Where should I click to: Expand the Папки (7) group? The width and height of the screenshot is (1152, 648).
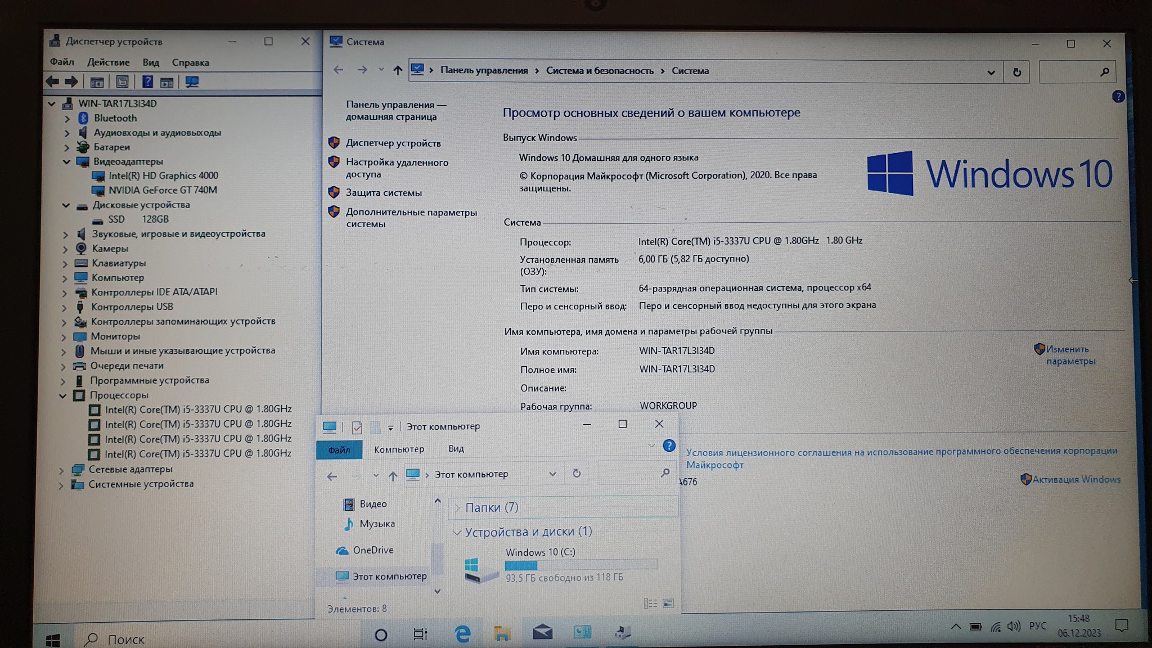point(457,508)
